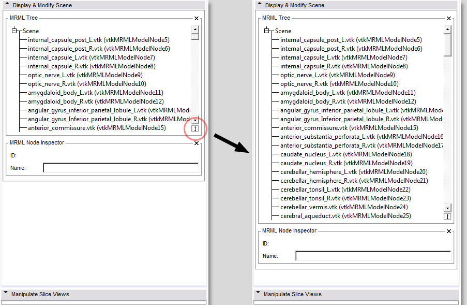
Task: Click the Name field in right Node Inspector
Action: tap(373, 256)
